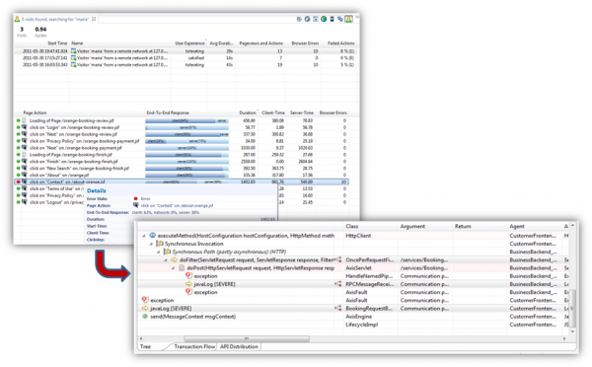Screen dimensions: 592x367
Task: Select click on "Login" page action row
Action: click(x=182, y=127)
